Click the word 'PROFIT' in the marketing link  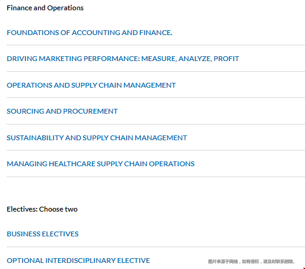[226, 59]
